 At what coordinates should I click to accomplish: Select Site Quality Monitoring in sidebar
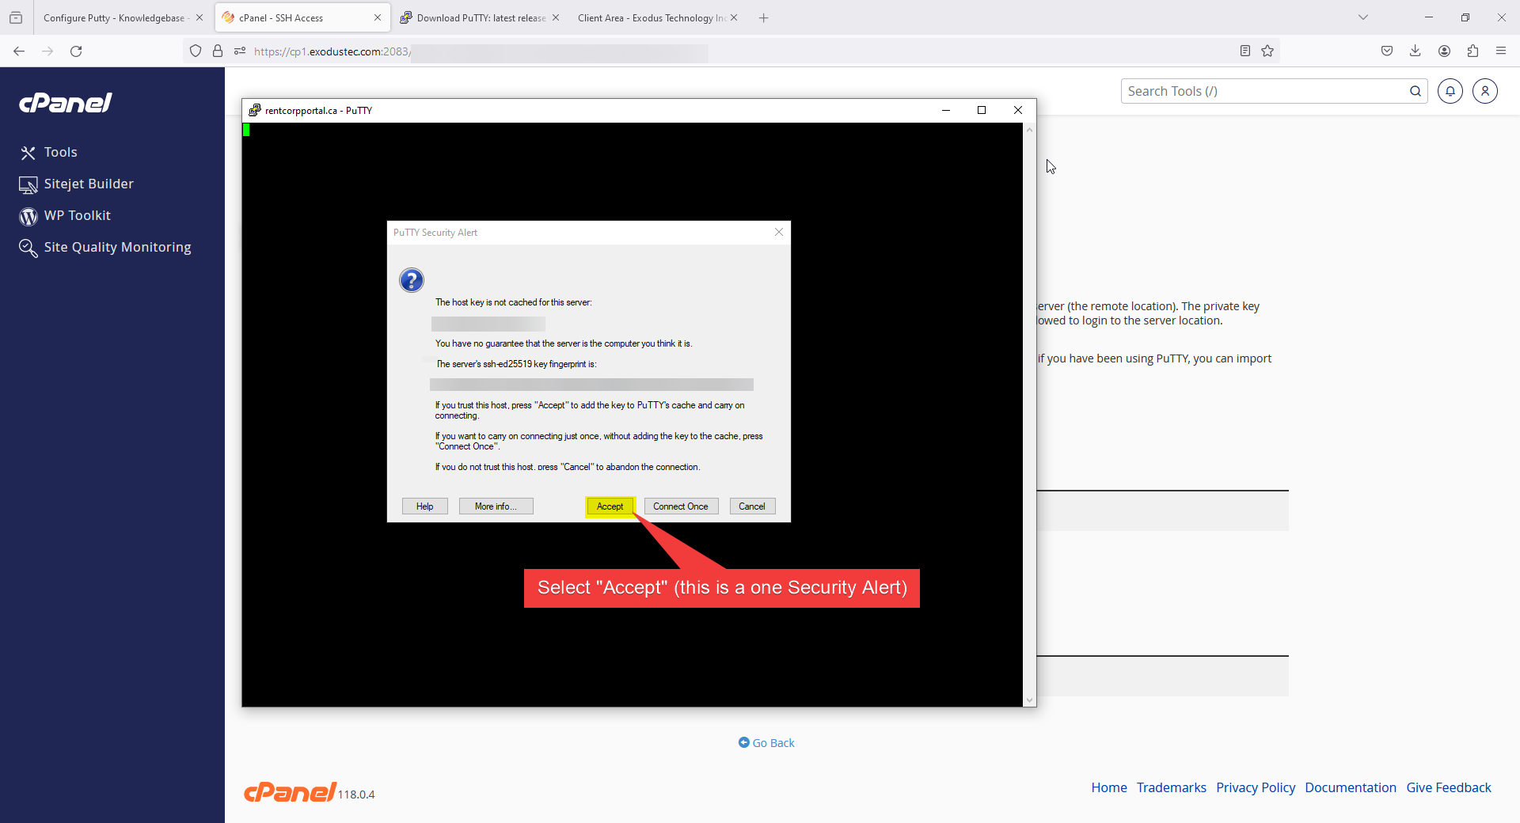pyautogui.click(x=117, y=247)
